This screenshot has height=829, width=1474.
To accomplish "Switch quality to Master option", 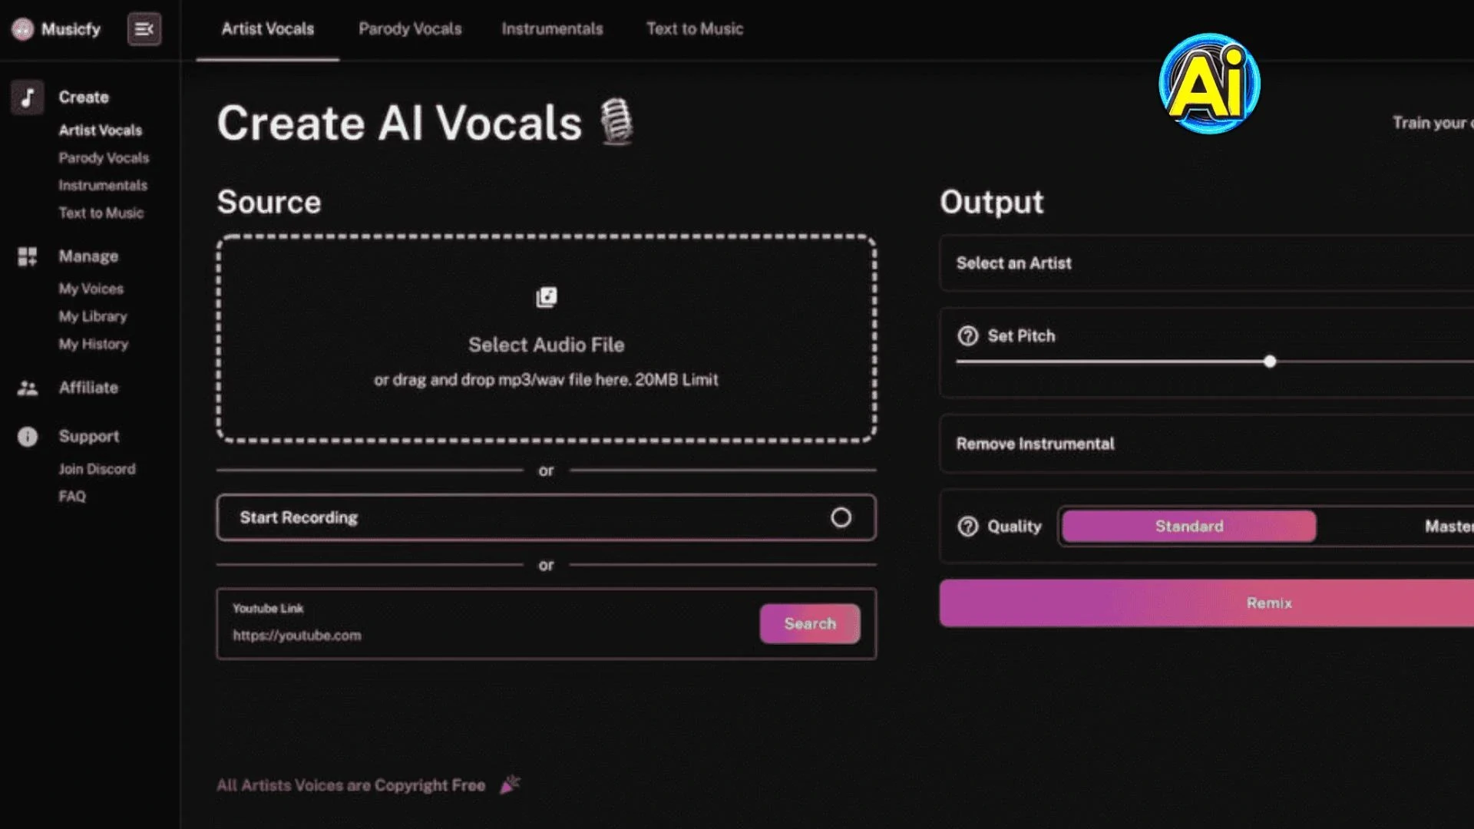I will (x=1447, y=527).
